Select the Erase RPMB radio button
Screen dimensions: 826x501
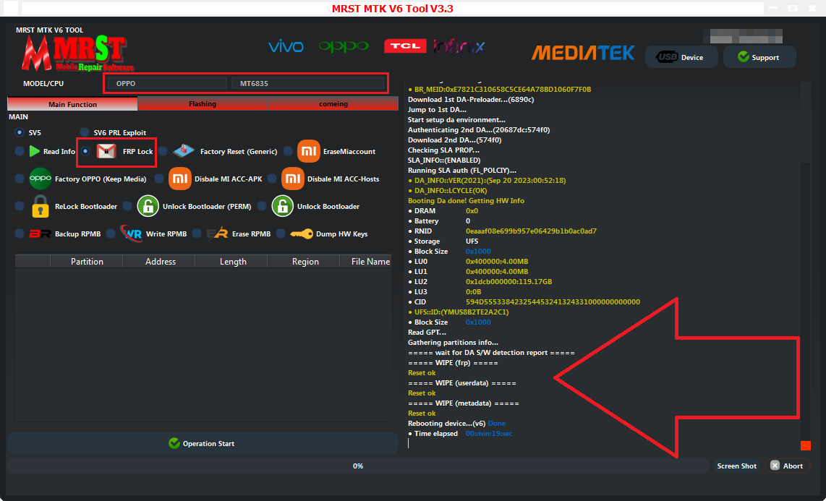tap(197, 234)
